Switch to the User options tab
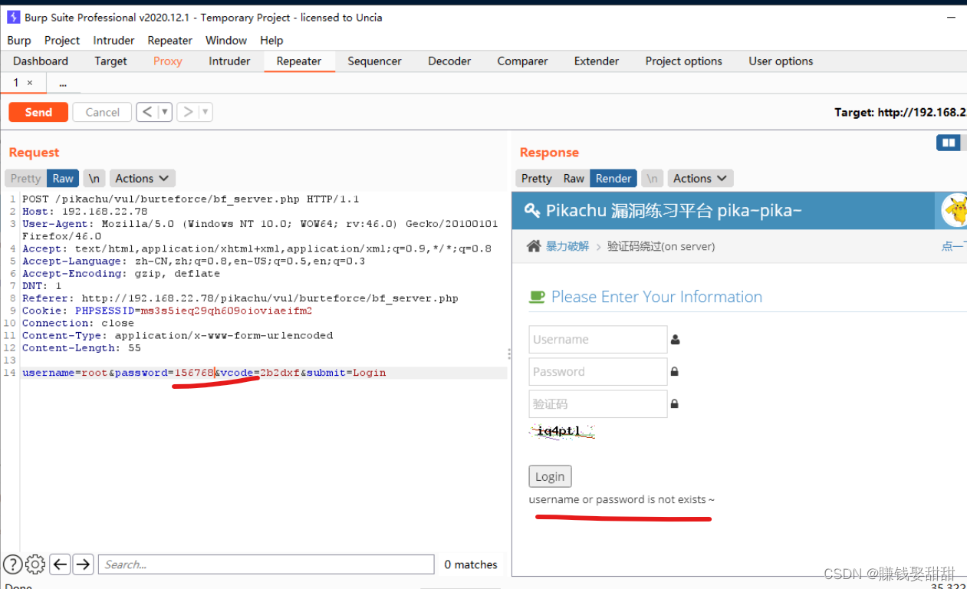Viewport: 967px width, 589px height. click(x=781, y=61)
